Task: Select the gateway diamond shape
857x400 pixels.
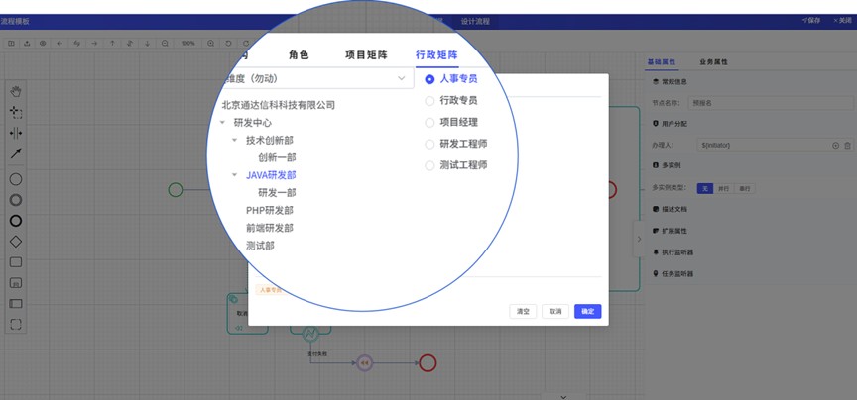Action: (x=16, y=241)
